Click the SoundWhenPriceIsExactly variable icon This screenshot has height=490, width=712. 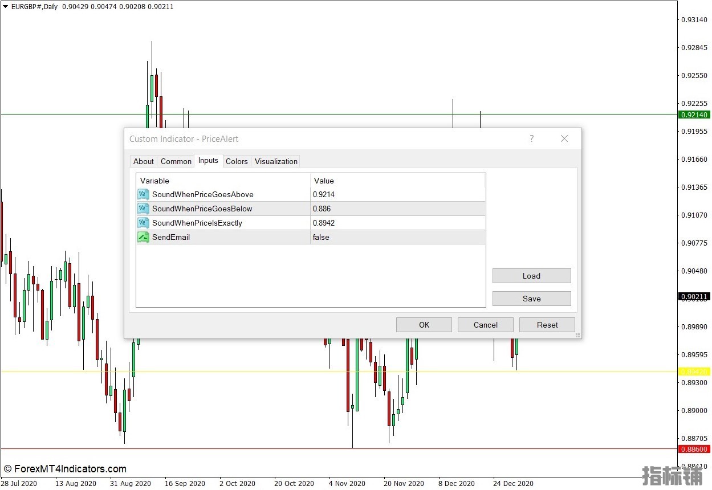point(143,223)
